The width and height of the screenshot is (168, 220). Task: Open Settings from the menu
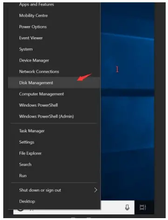click(54, 142)
